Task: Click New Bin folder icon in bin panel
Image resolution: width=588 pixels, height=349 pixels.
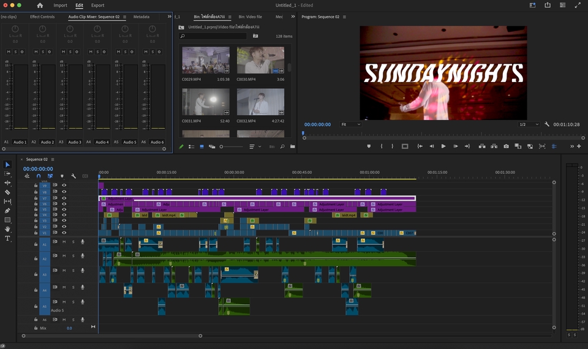Action: point(293,146)
